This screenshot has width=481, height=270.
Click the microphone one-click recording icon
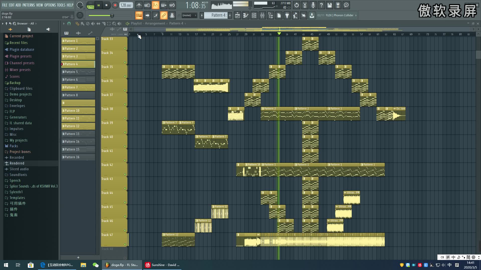point(313,5)
